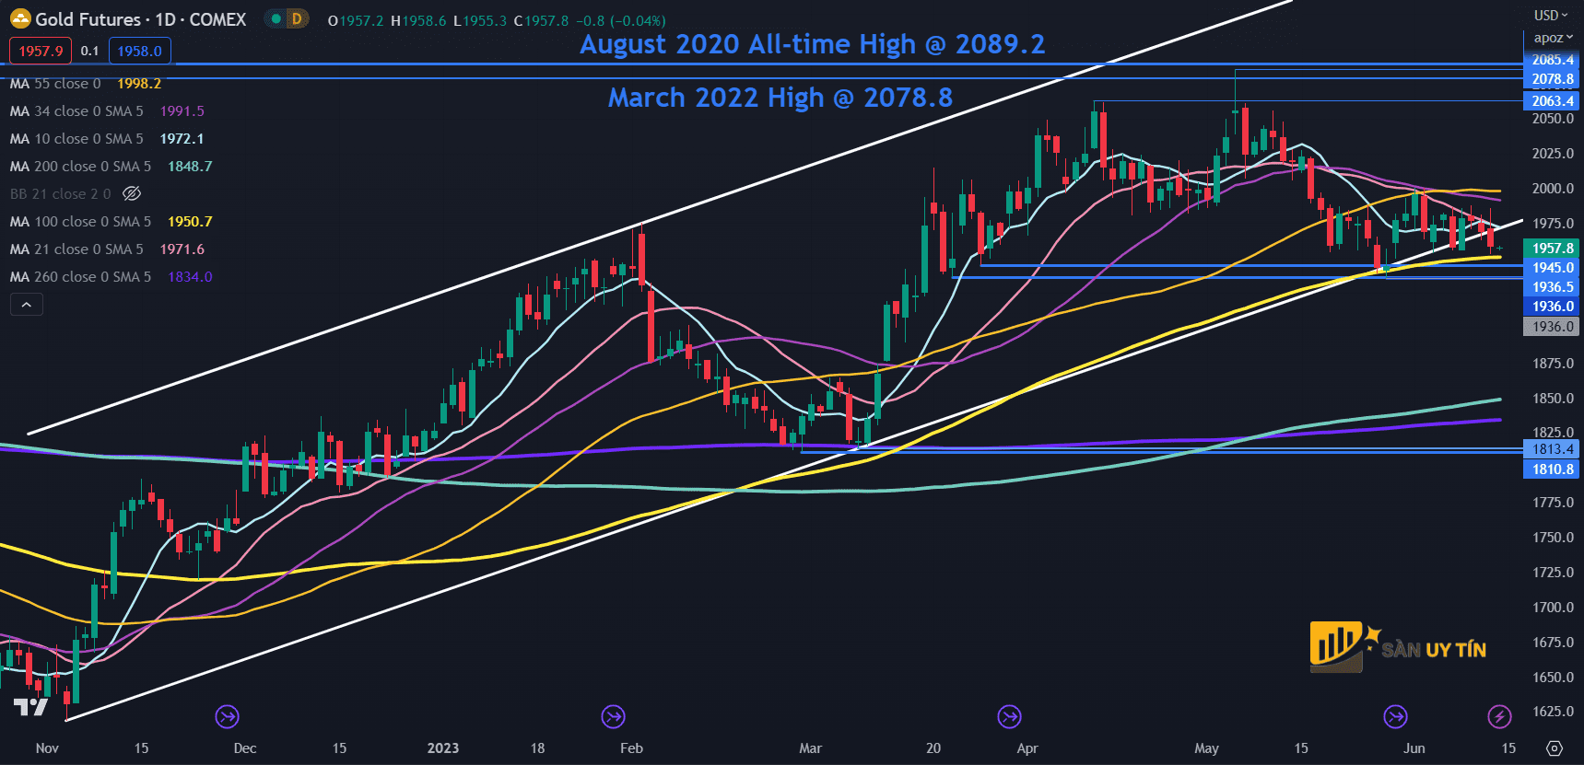Viewport: 1584px width, 765px height.
Task: Click the 0.1 spread value
Action: click(x=89, y=51)
